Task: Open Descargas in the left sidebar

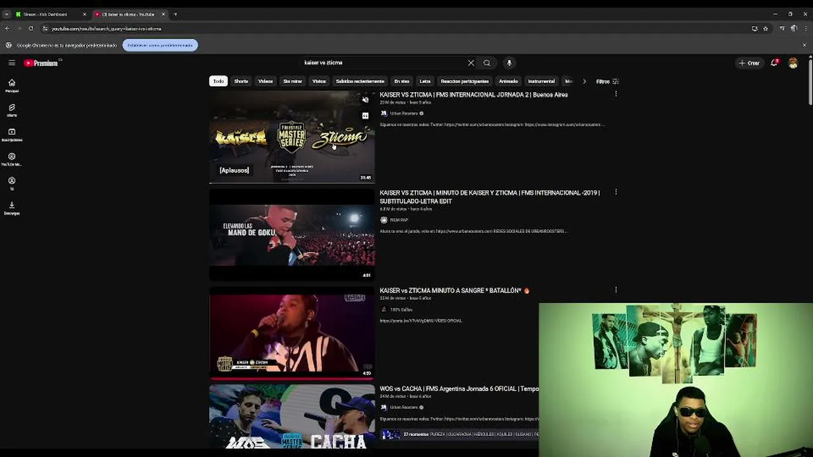Action: [11, 208]
